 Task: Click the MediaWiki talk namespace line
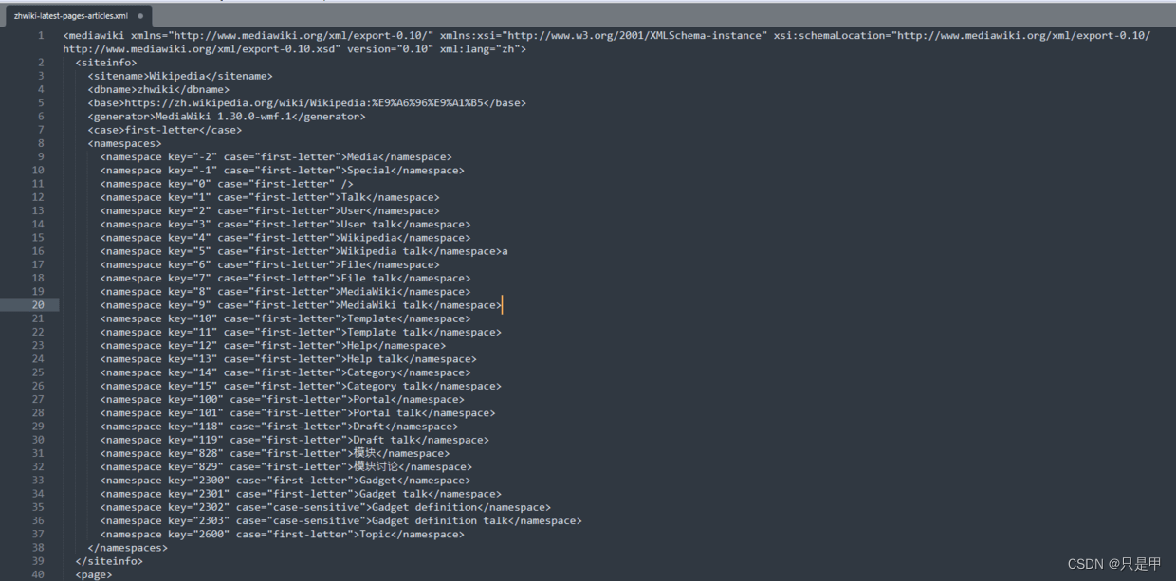(x=301, y=305)
